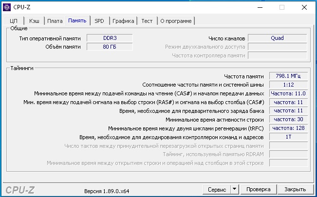
Task: Show the О программе tab
Action: (176, 21)
